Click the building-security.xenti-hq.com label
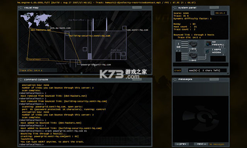Screen dimensions: 247x148 point(90,36)
